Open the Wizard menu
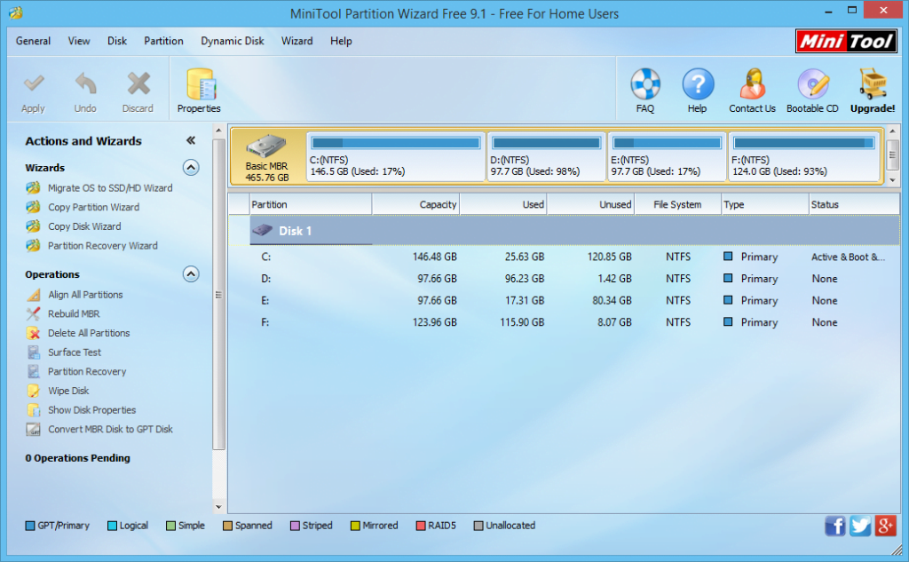Screen dimensions: 909x562 pyautogui.click(x=296, y=41)
